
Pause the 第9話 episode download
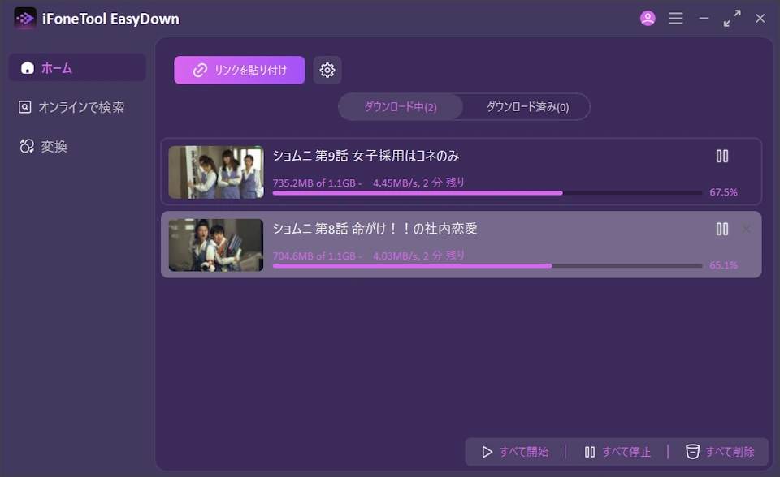721,157
